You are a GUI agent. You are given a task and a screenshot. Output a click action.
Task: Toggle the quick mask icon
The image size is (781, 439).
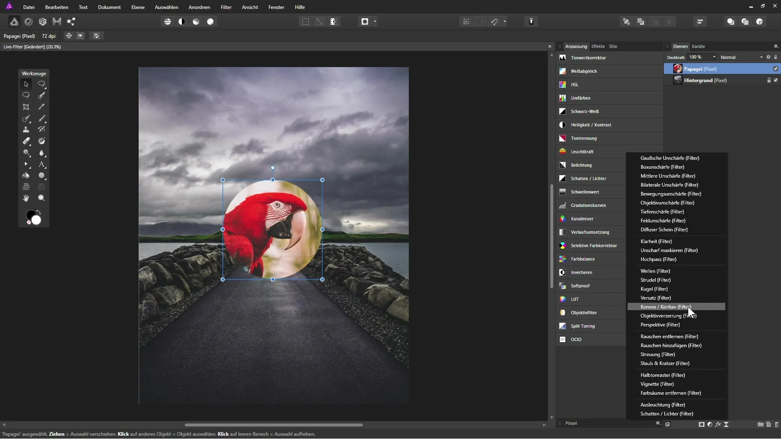click(365, 22)
